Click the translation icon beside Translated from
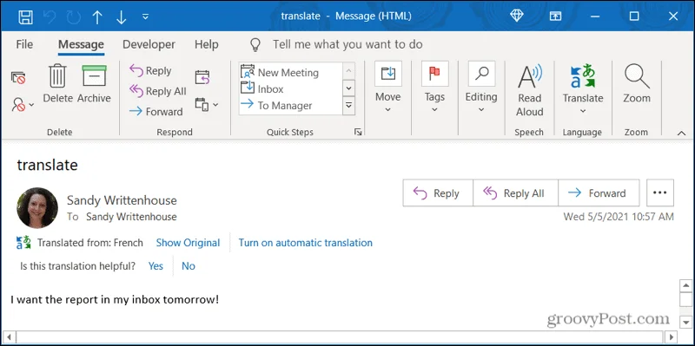 (23, 243)
